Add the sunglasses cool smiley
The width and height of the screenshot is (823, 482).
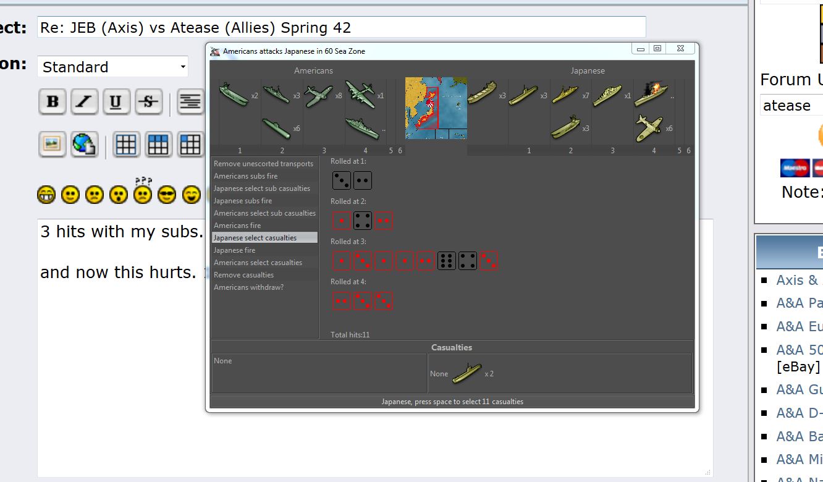(x=166, y=195)
